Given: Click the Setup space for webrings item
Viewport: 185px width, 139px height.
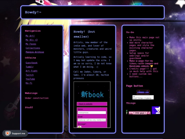Looking at the screenshot, I should 139,56.
